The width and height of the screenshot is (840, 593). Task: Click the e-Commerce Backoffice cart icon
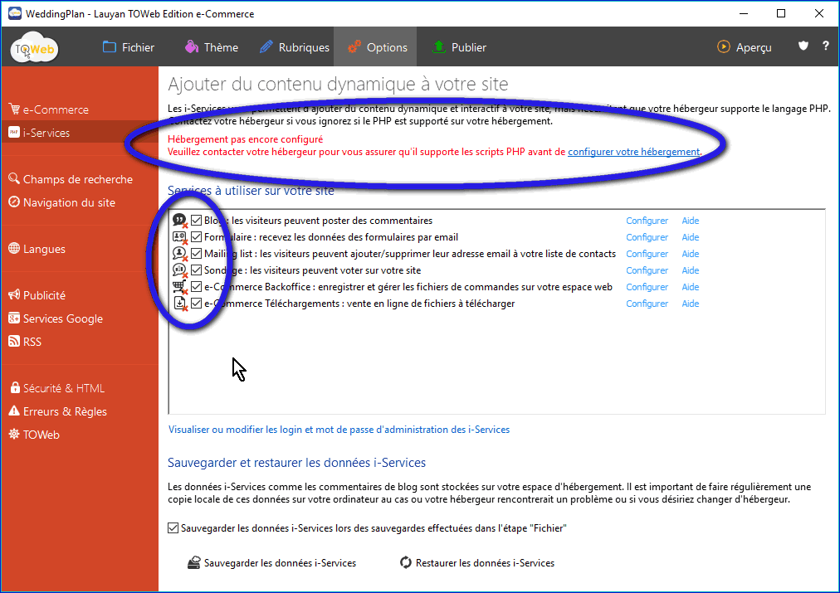click(178, 287)
